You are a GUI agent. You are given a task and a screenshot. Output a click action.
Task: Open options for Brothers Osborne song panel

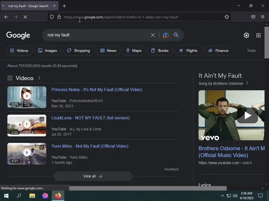point(247,83)
